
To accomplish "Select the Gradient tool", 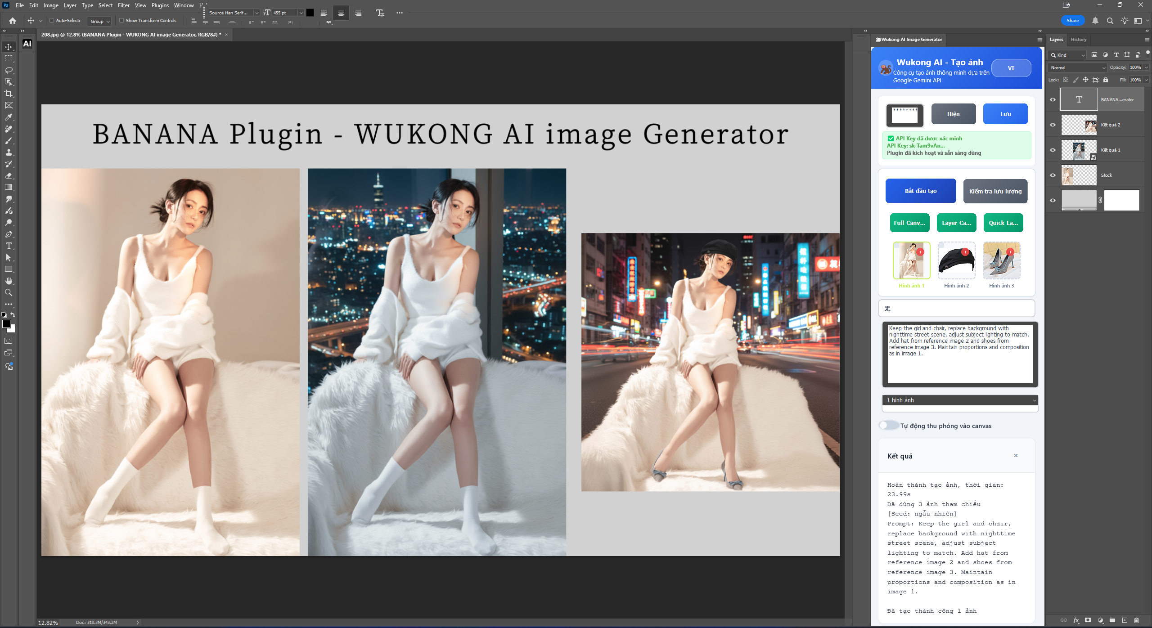I will tap(9, 187).
